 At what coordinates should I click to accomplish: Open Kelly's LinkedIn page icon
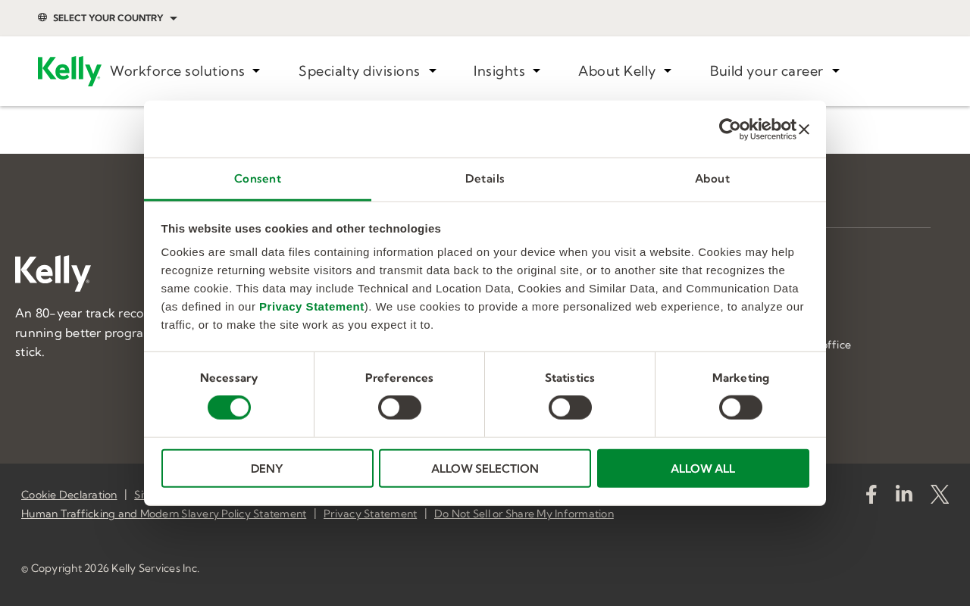pyautogui.click(x=904, y=494)
